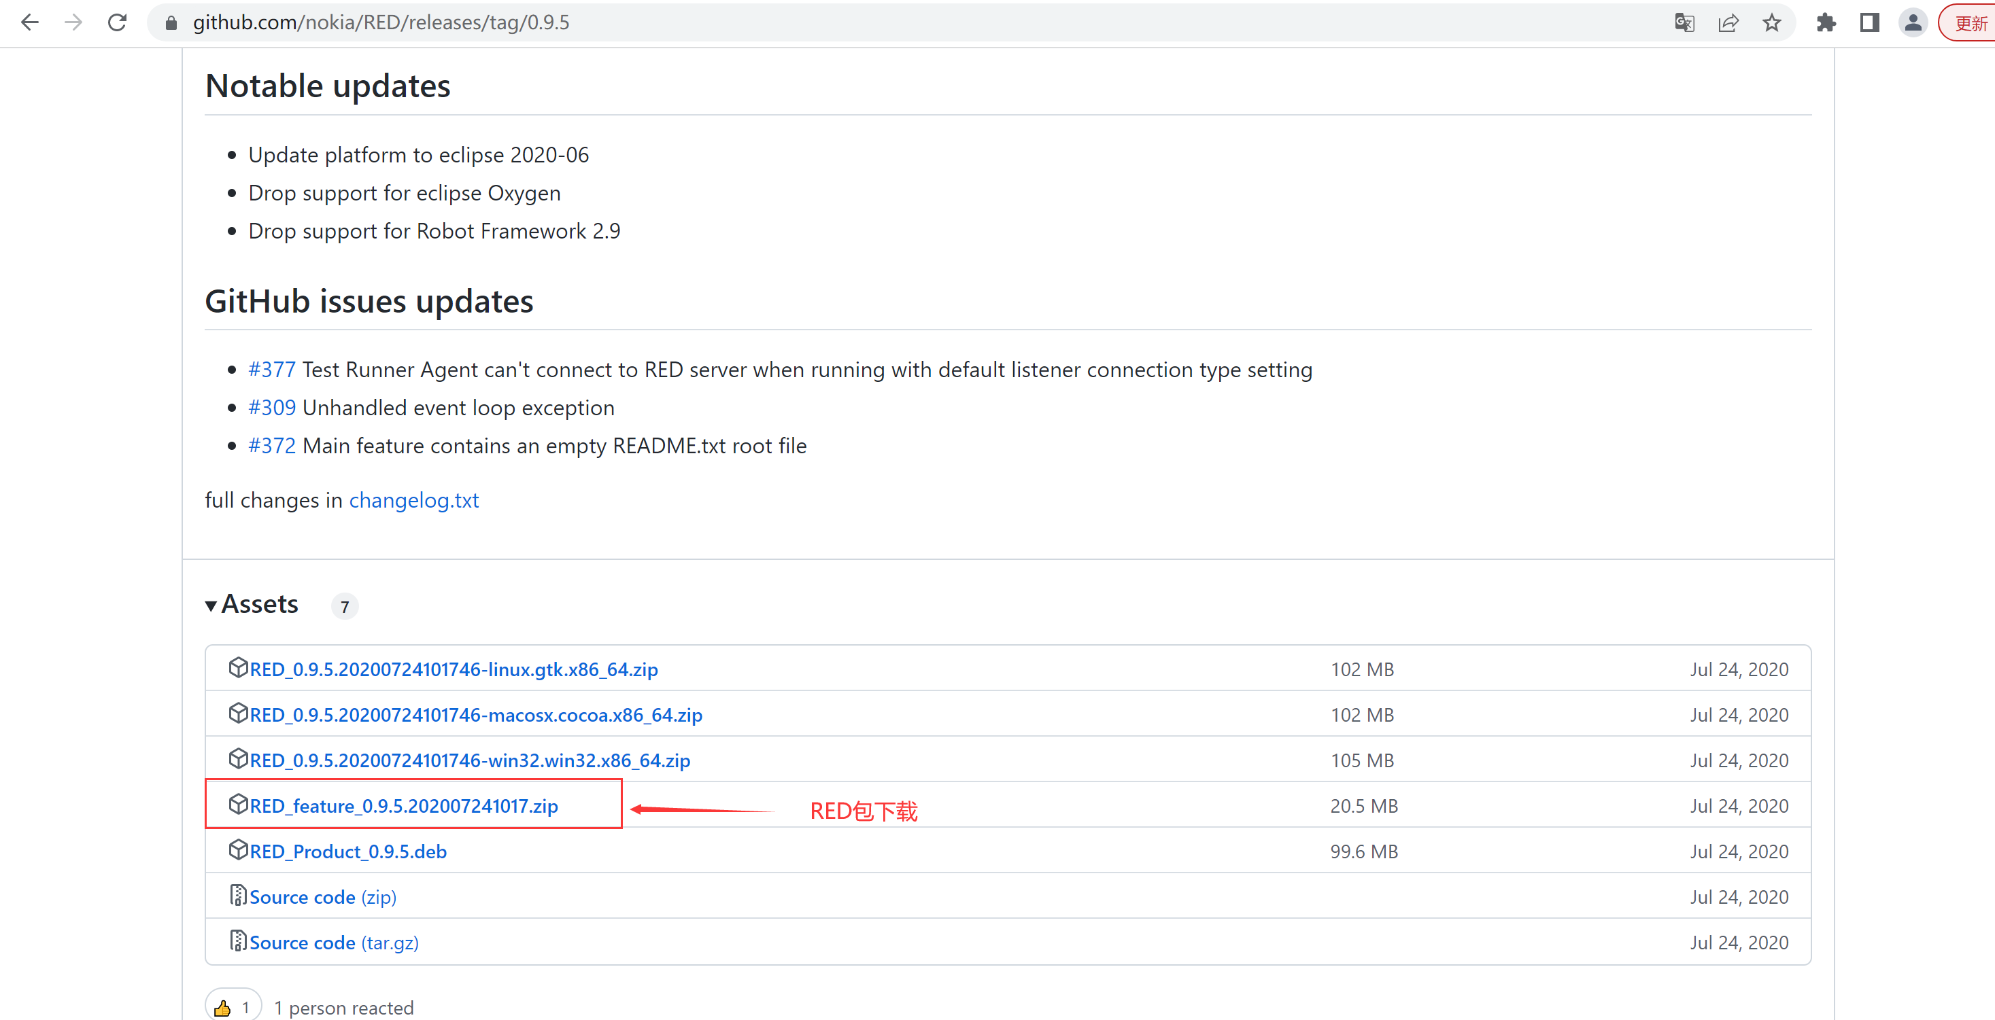
Task: Download Source code (tar.gz)
Action: pyautogui.click(x=334, y=943)
